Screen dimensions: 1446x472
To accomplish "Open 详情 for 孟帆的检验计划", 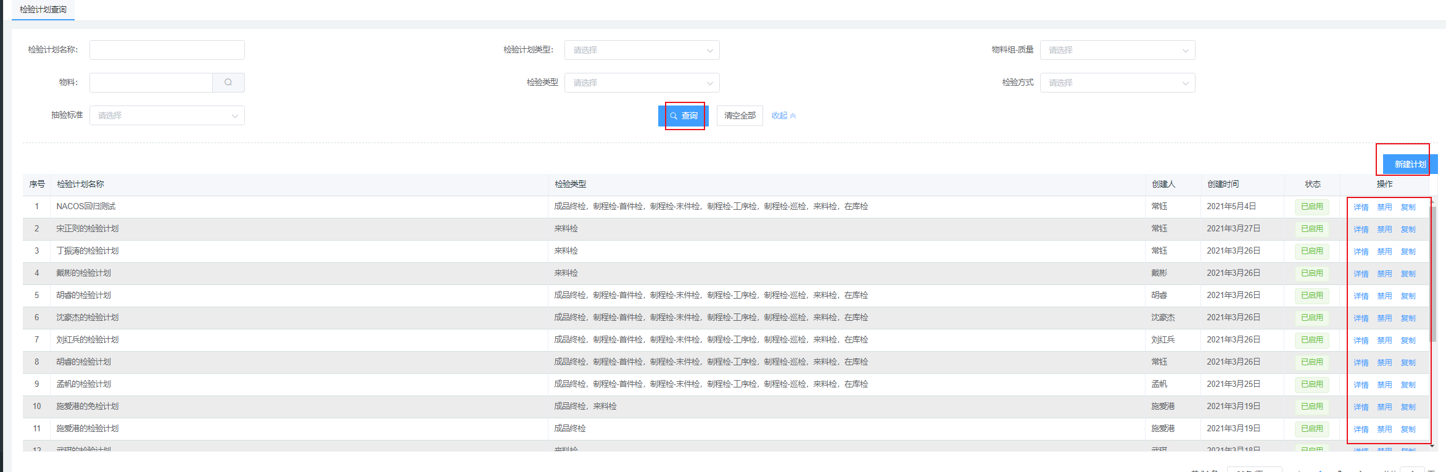I will click(1361, 385).
